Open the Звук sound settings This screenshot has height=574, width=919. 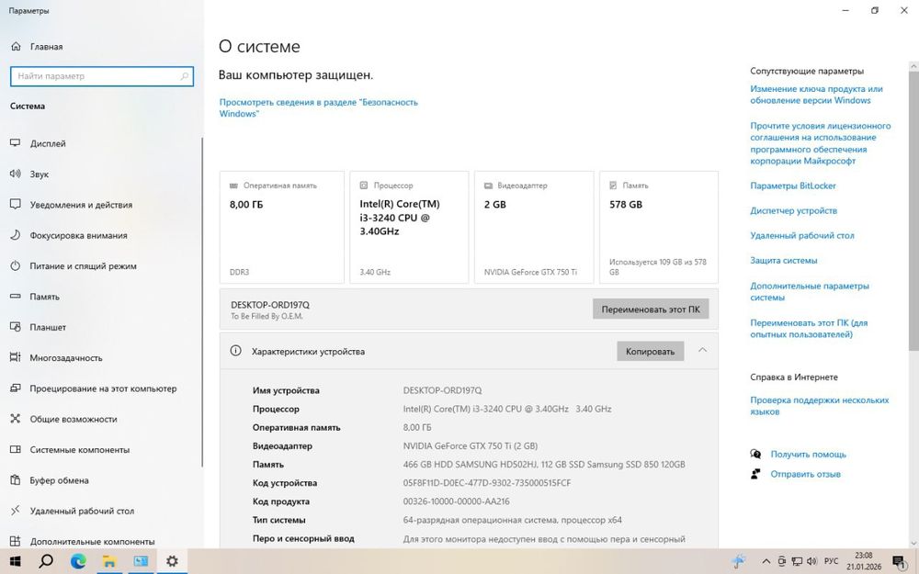pyautogui.click(x=40, y=174)
